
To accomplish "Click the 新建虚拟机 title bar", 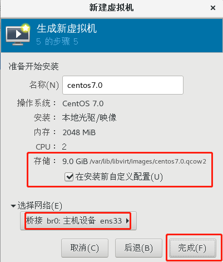I will pos(111,8).
